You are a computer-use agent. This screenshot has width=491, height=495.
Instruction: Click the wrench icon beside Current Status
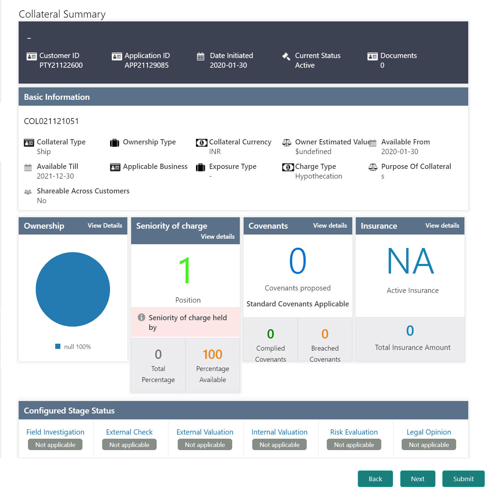tap(286, 56)
